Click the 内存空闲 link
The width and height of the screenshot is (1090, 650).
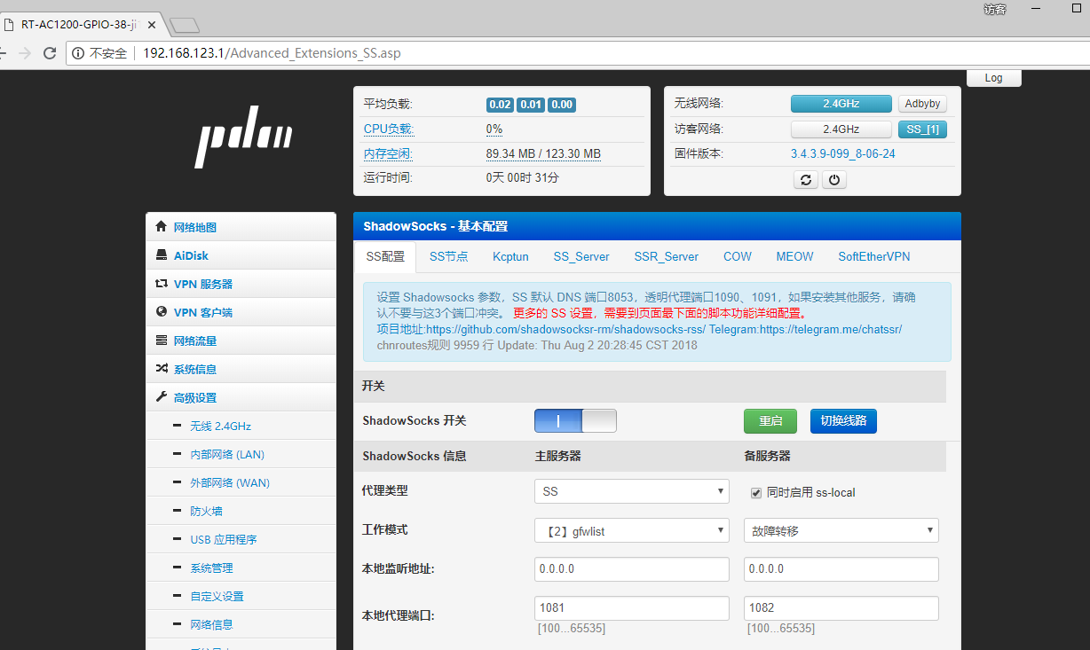click(388, 153)
